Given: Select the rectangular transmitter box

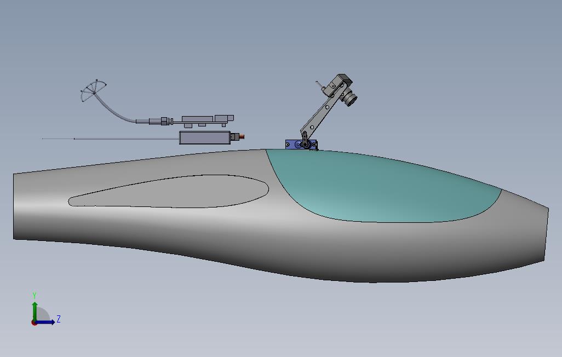Looking at the screenshot, I should 205,137.
